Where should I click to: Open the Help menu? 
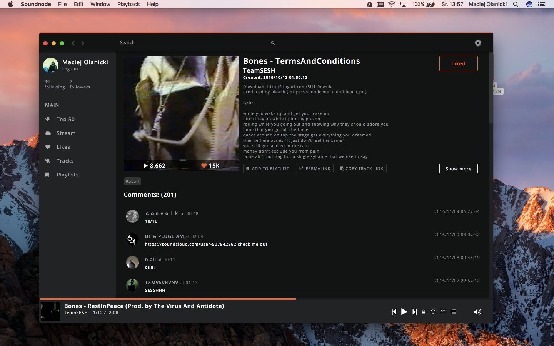pyautogui.click(x=152, y=4)
